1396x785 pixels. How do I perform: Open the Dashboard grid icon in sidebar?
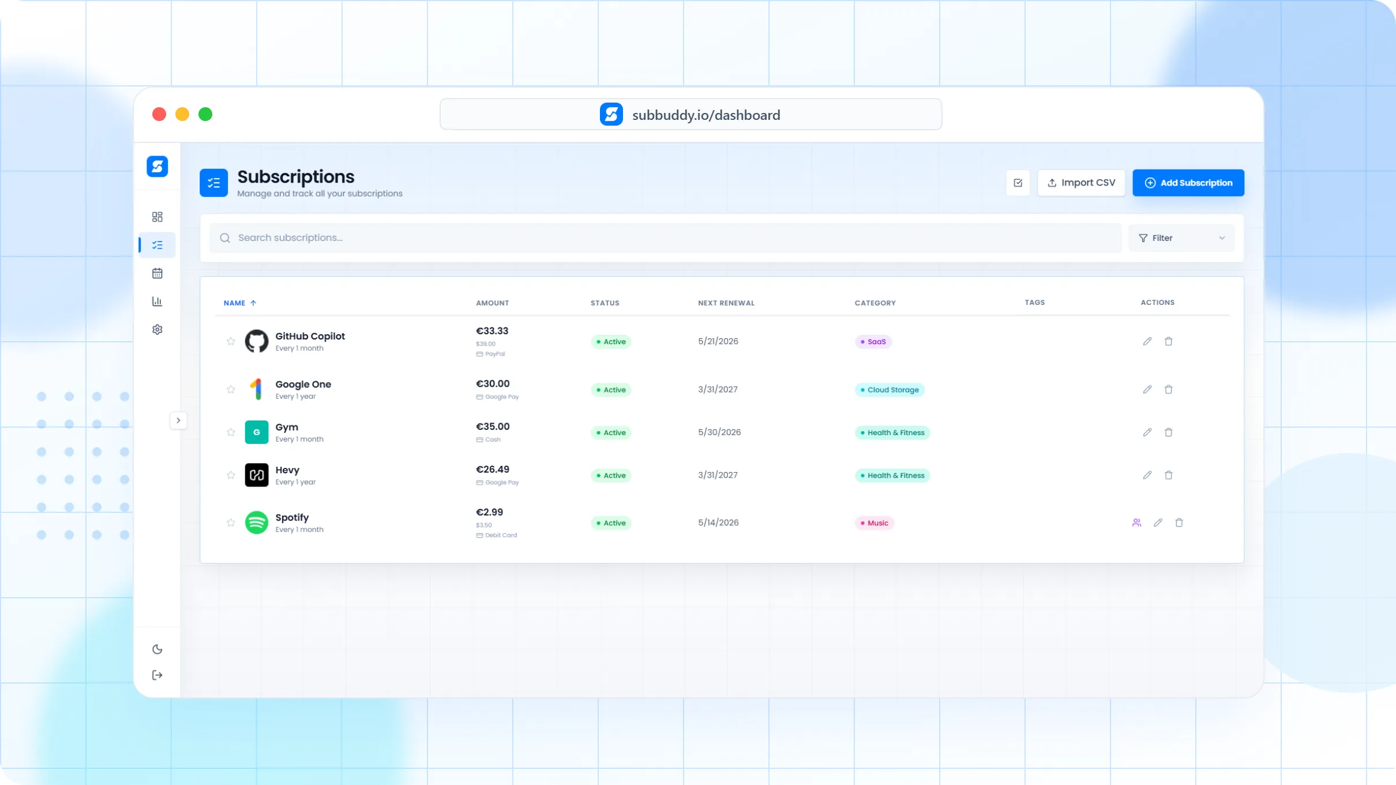pyautogui.click(x=157, y=217)
